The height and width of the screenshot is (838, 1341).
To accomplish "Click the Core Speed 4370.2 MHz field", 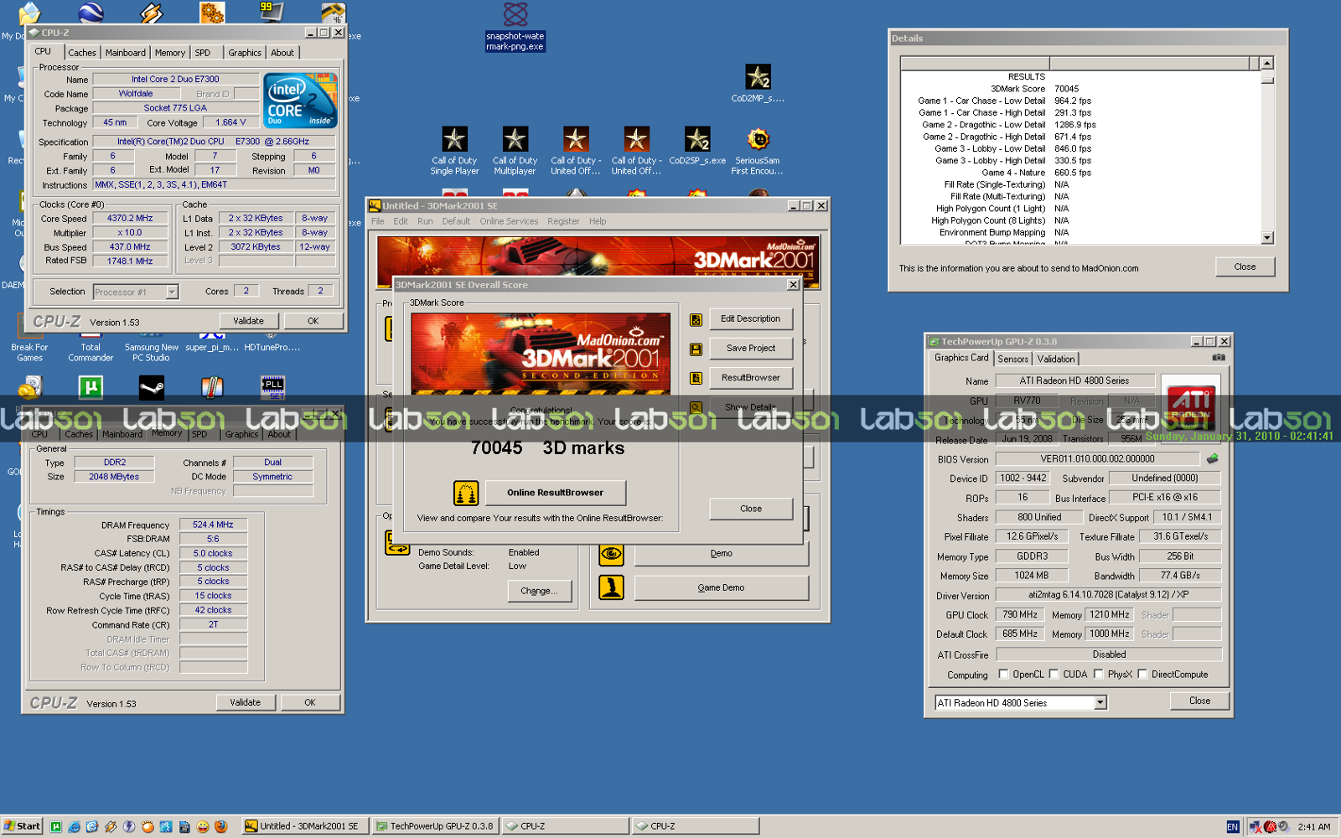I will pyautogui.click(x=130, y=218).
